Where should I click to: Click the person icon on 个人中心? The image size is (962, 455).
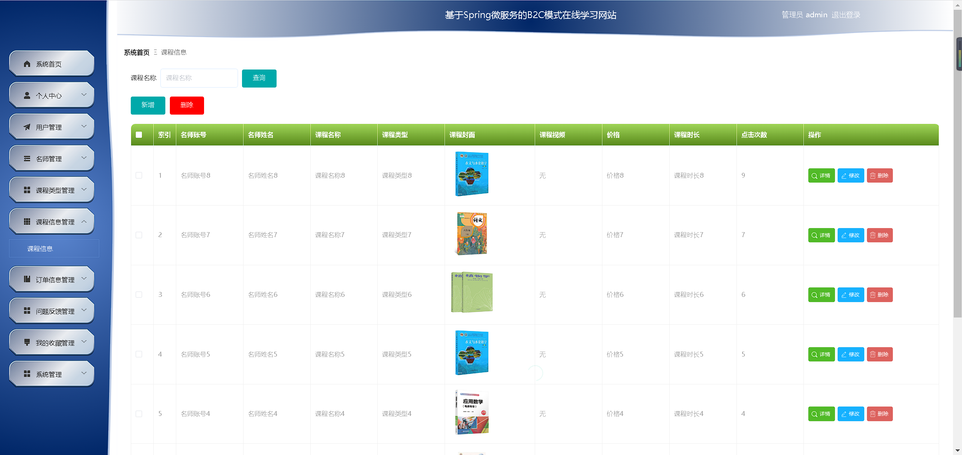tap(27, 95)
